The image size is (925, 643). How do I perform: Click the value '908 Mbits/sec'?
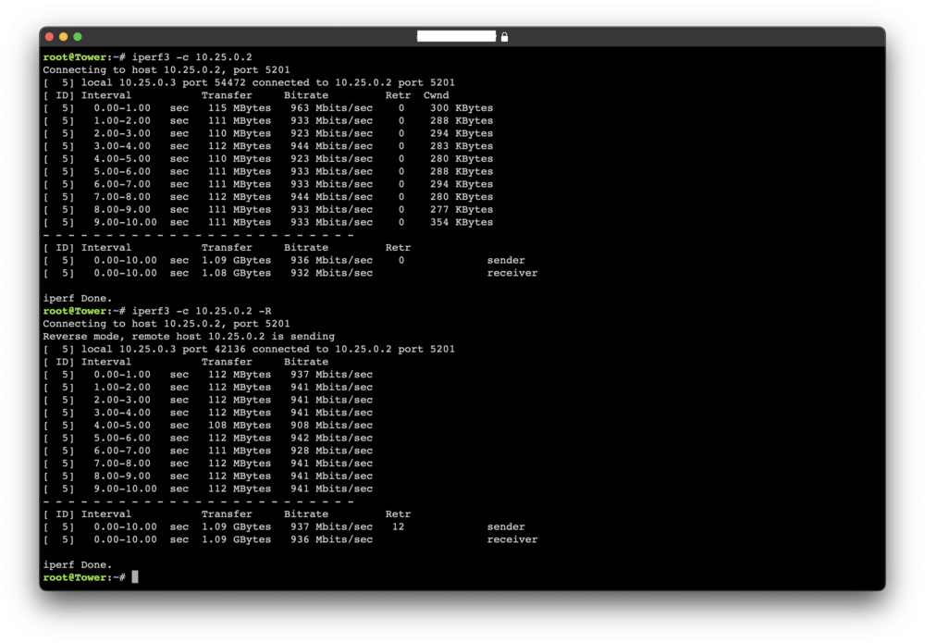331,426
